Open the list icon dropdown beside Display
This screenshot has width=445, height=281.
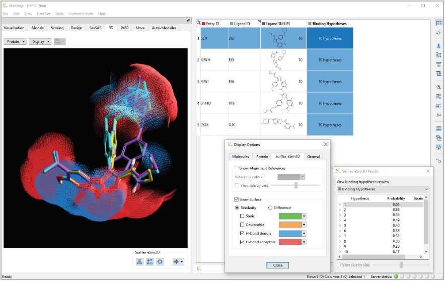pos(59,42)
